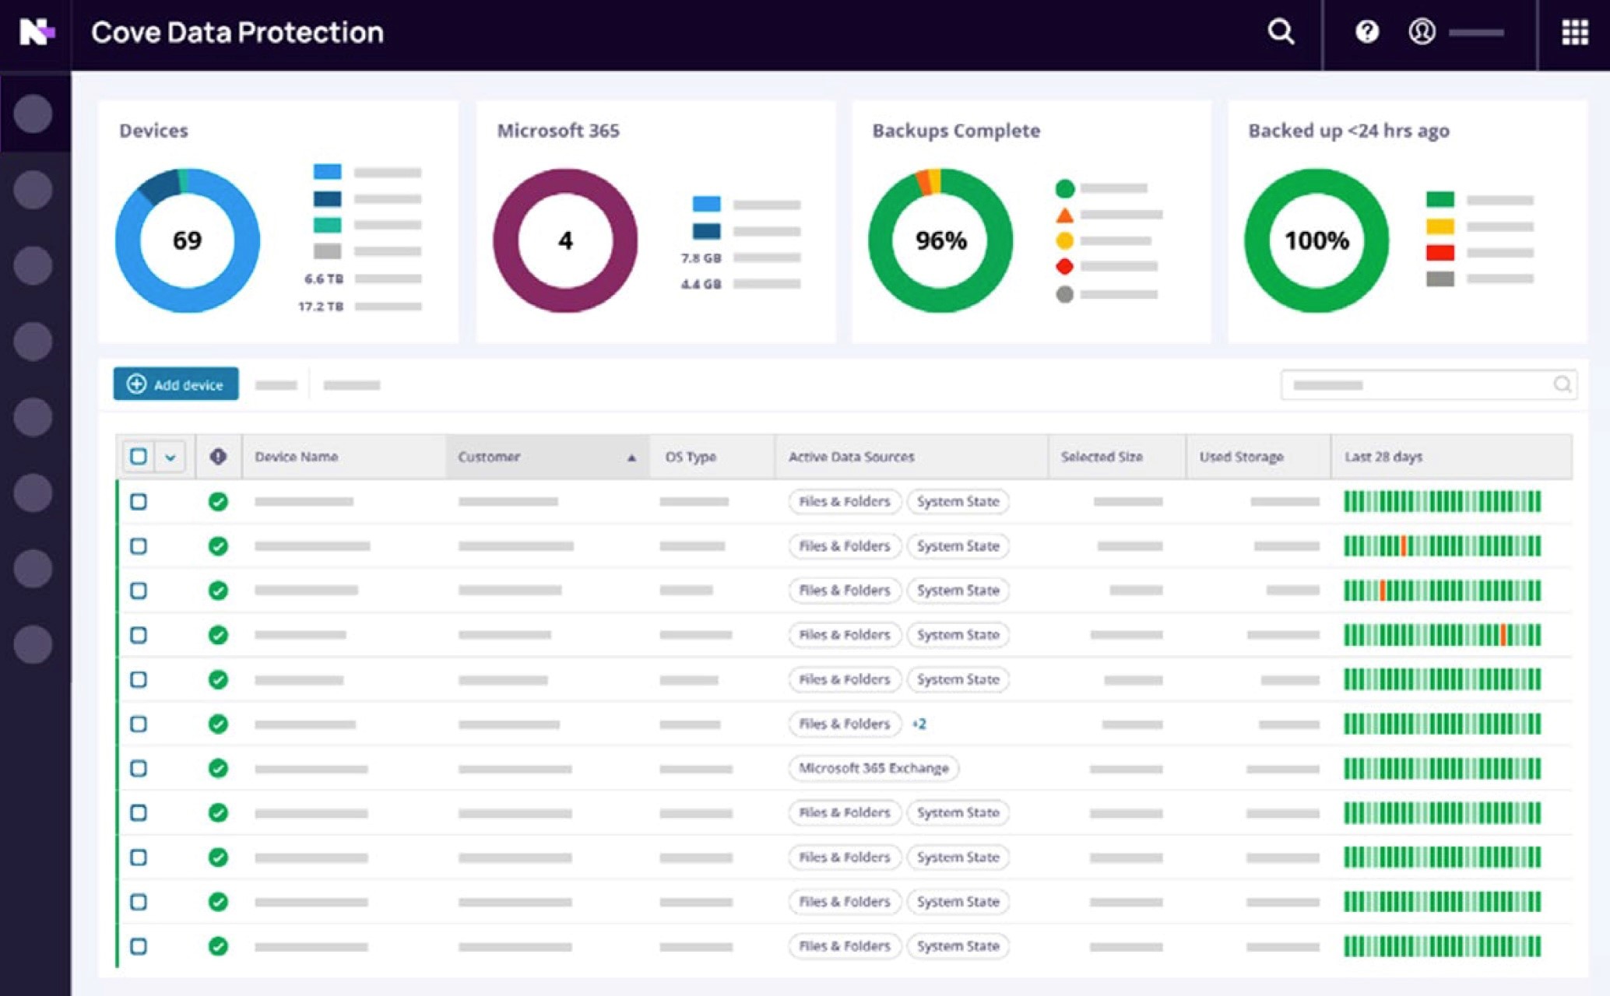Open the user account profile icon

pyautogui.click(x=1422, y=32)
